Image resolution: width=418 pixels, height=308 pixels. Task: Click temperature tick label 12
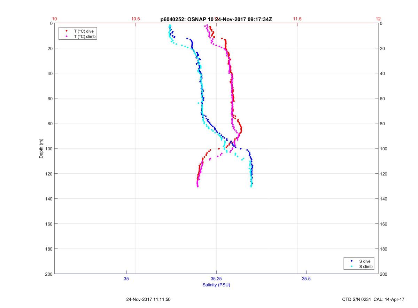tap(378, 19)
